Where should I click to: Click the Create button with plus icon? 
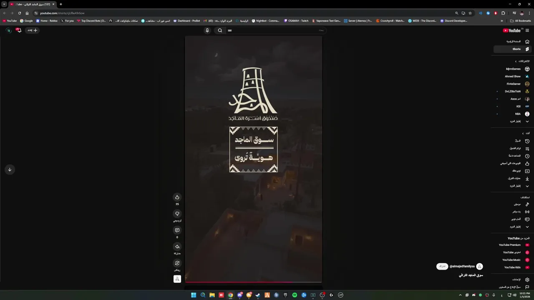click(x=32, y=30)
